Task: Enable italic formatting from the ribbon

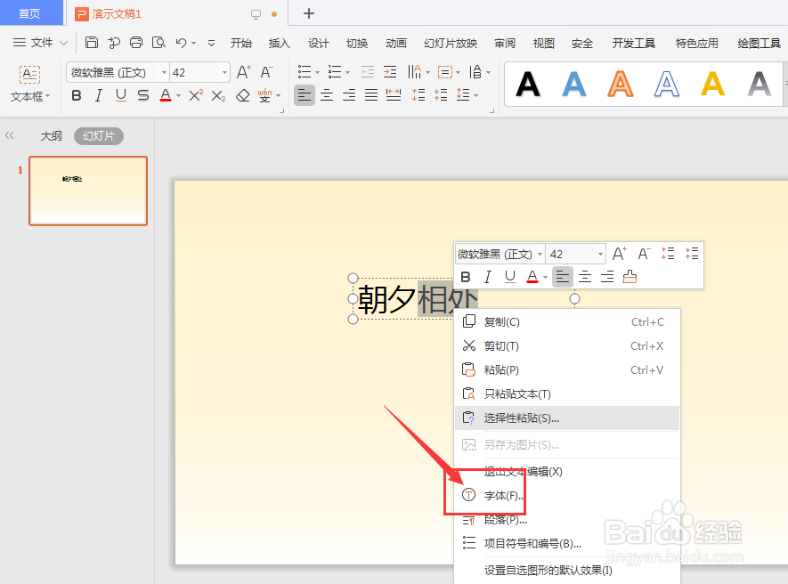Action: (98, 96)
